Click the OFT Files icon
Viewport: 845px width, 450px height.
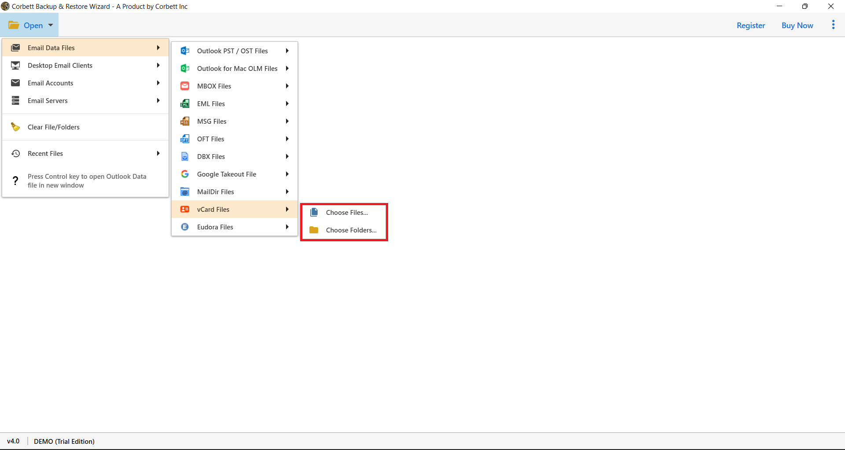tap(185, 139)
